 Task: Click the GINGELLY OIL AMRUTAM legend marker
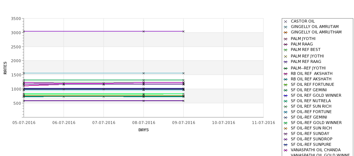[285, 27]
